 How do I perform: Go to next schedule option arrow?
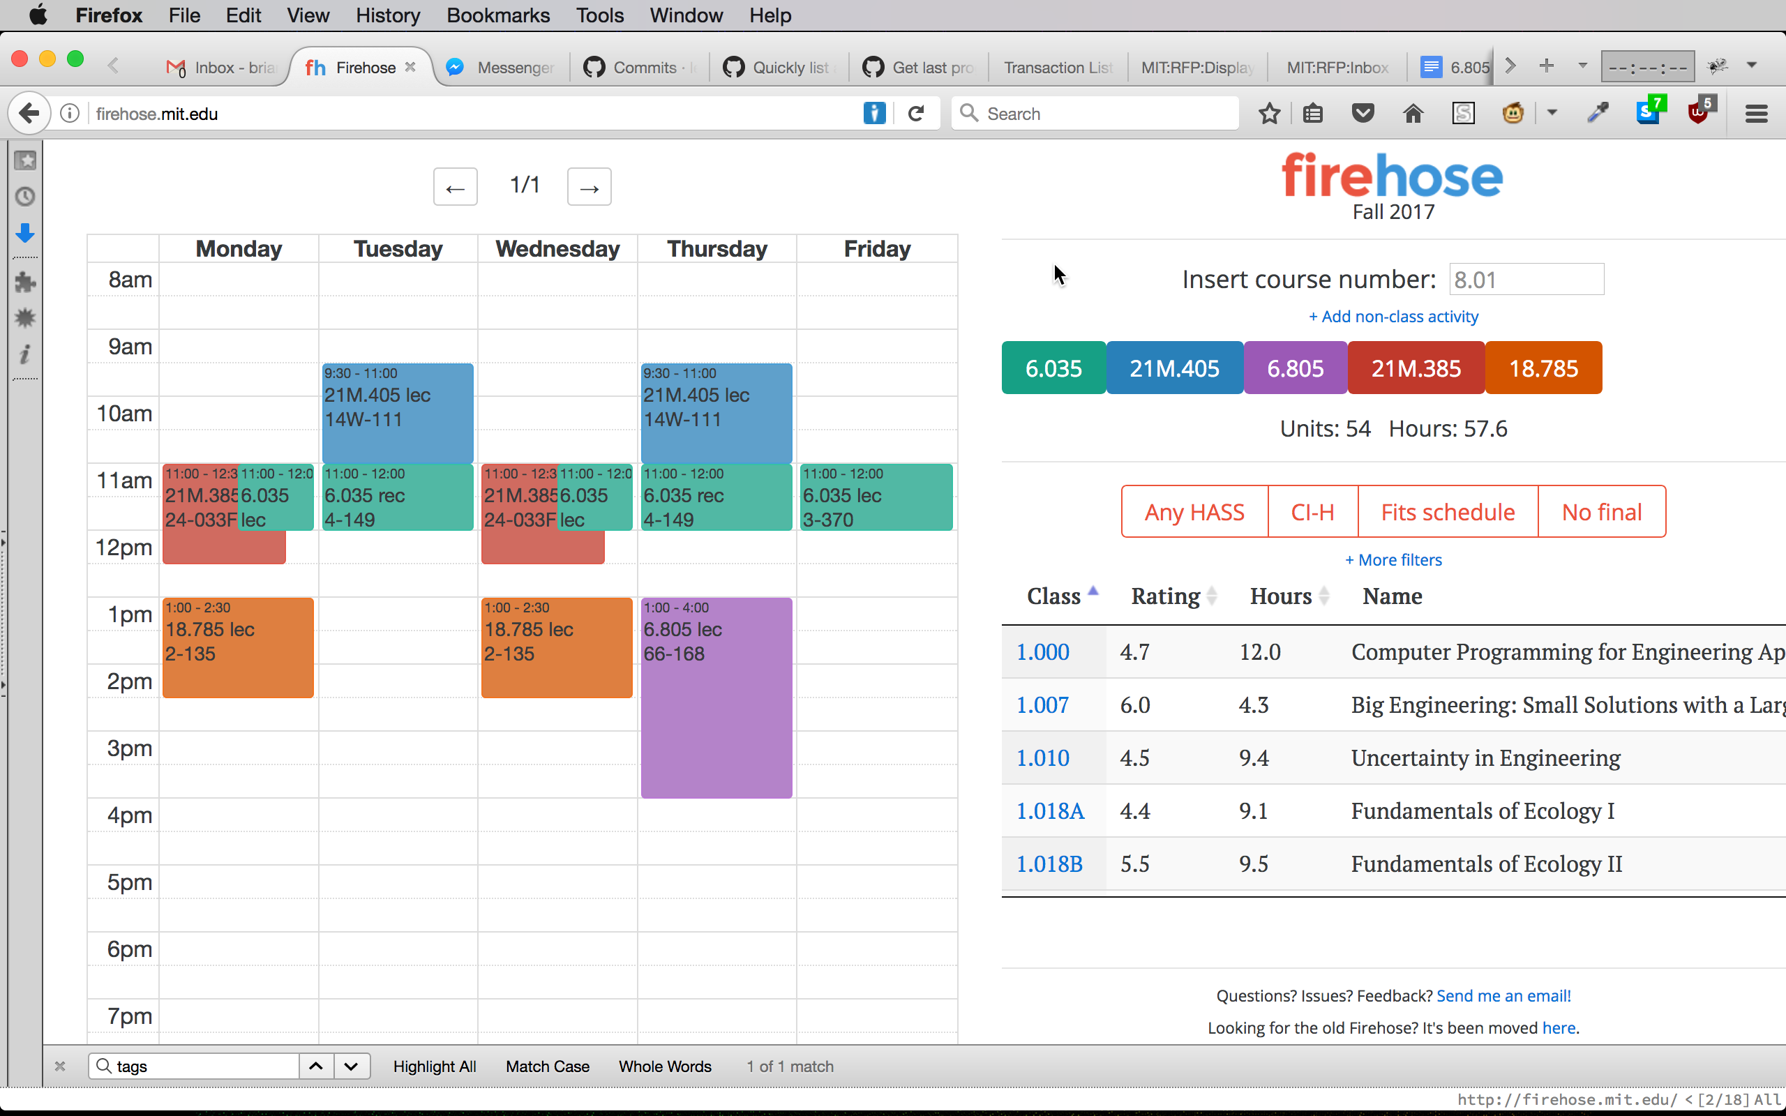(589, 188)
